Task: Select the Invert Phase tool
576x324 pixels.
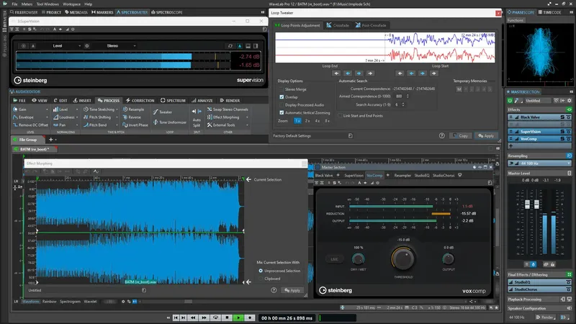Action: pyautogui.click(x=125, y=125)
